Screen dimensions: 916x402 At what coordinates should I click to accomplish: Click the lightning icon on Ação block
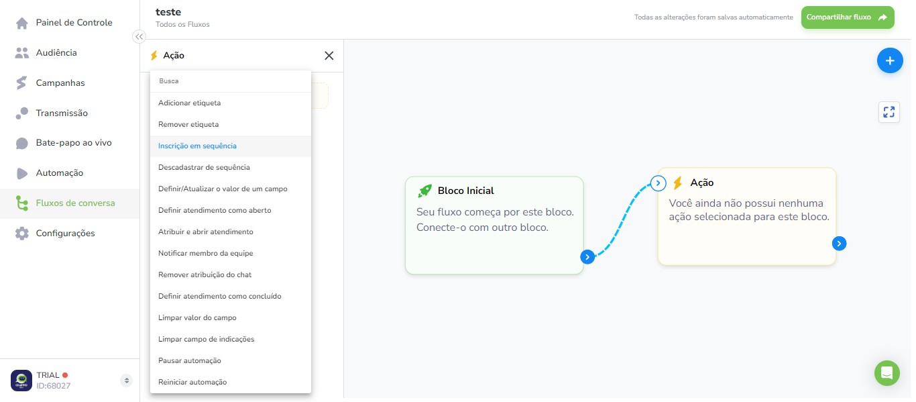[678, 183]
